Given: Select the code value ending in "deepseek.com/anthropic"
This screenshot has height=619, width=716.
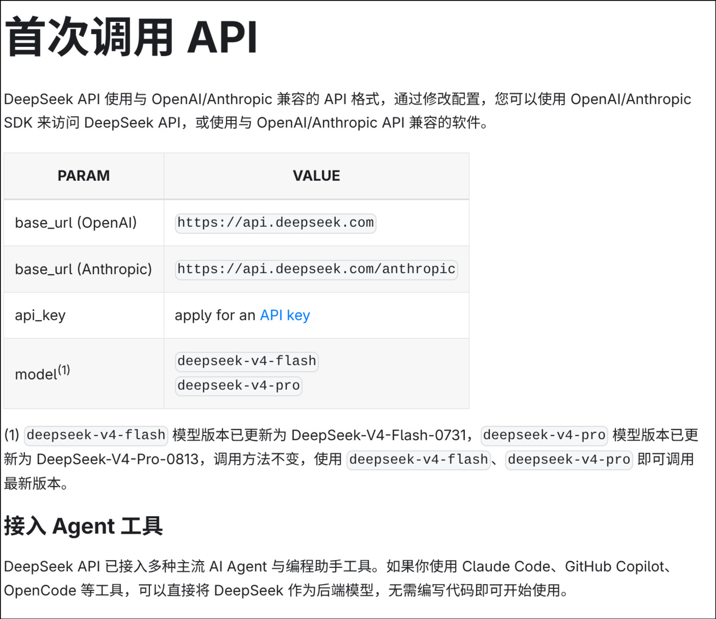Looking at the screenshot, I should (316, 269).
